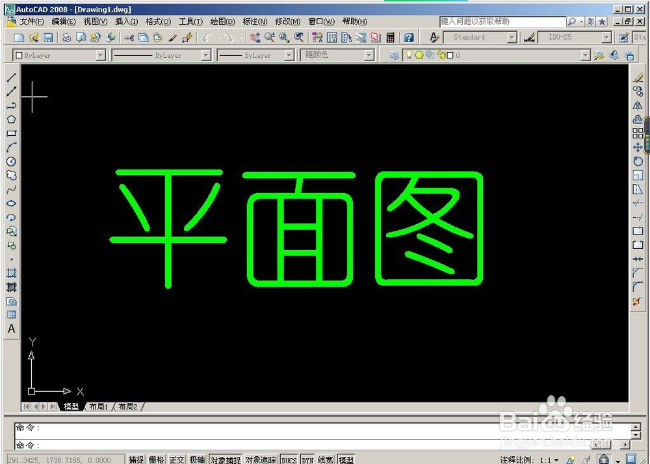Select the Line tool in the draw toolbar
650x464 pixels.
click(11, 77)
